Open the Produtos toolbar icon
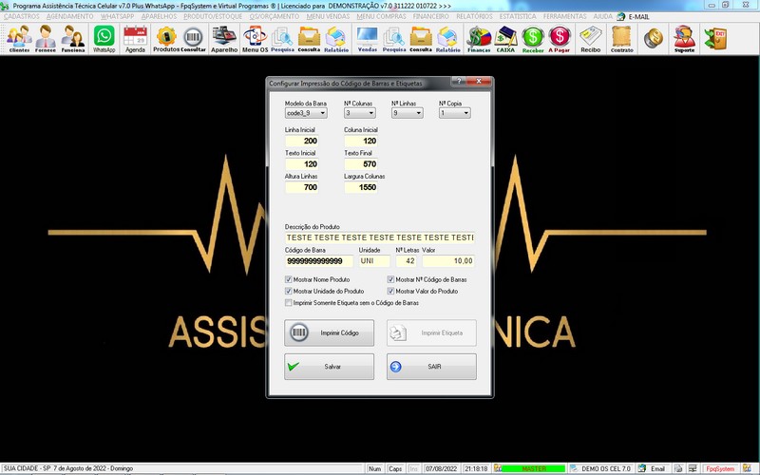 166,39
